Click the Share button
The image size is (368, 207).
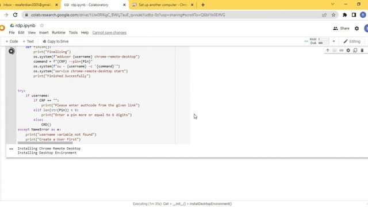pyautogui.click(x=342, y=28)
